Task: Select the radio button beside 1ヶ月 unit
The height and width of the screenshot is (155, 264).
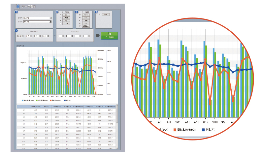Action: [60, 23]
